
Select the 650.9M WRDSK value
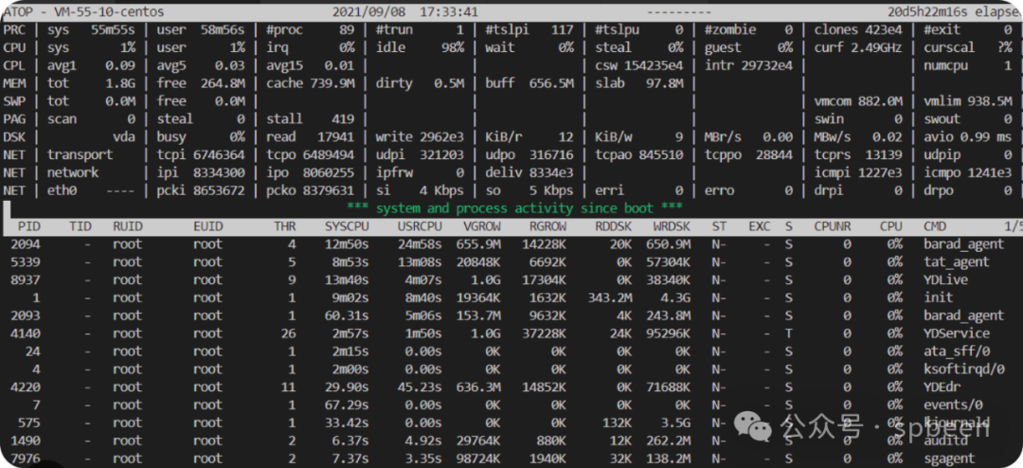(669, 244)
